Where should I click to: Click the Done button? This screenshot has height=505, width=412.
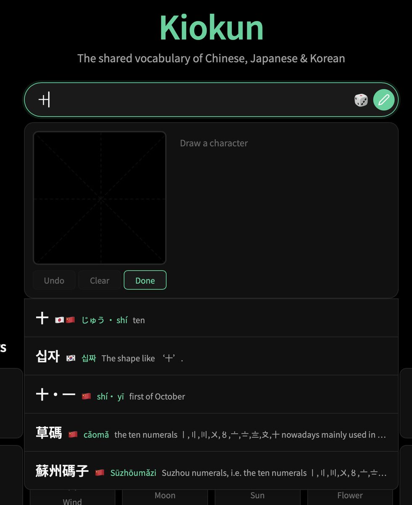[145, 280]
